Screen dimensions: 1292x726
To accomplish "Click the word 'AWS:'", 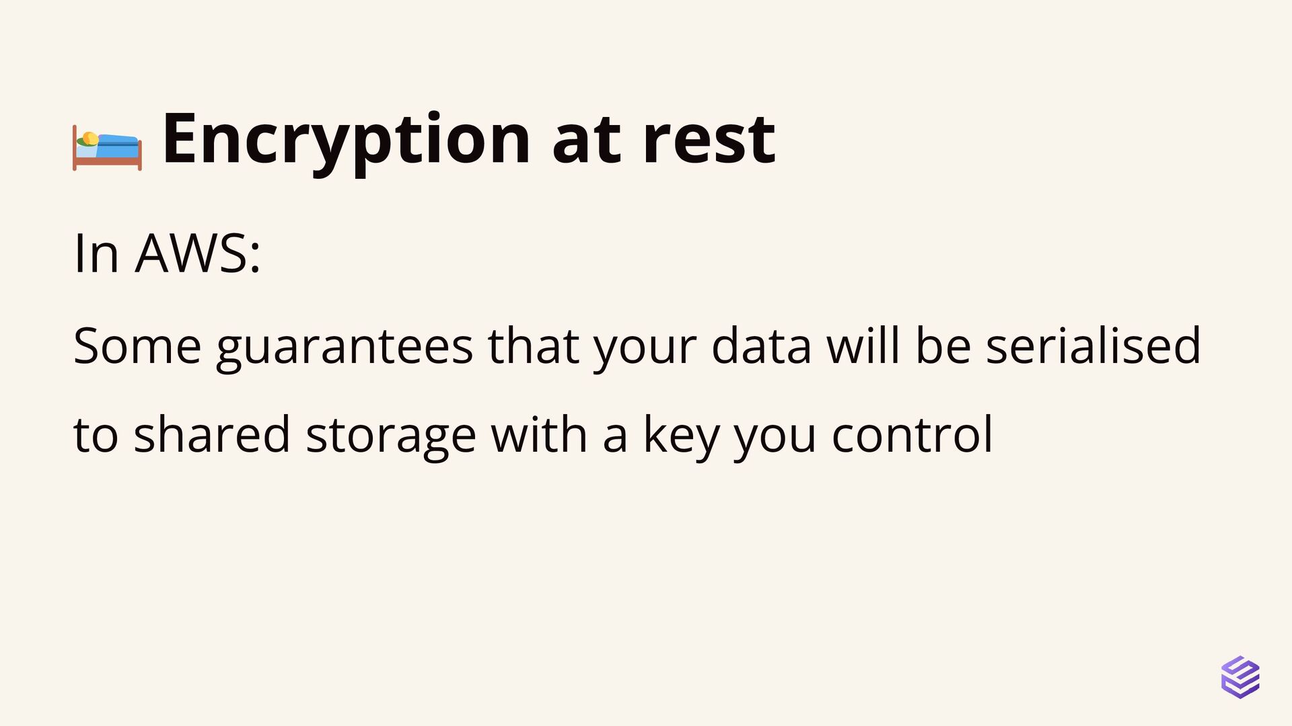I will click(x=199, y=253).
